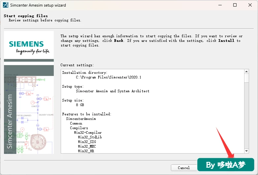Viewport: 258px width, 175px height.
Task: Click the scrollbar up arrow in Current settings
Action: [246, 72]
